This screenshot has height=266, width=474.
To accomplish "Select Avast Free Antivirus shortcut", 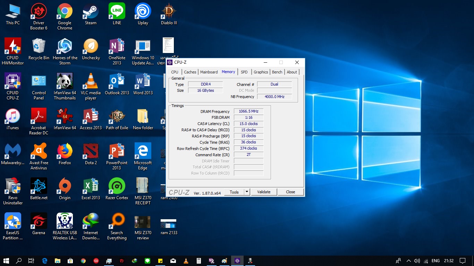I will (x=39, y=157).
